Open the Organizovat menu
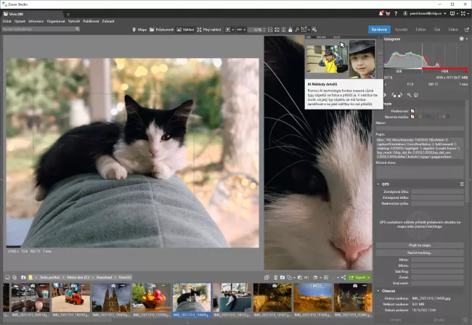This screenshot has width=472, height=325. pyautogui.click(x=56, y=22)
